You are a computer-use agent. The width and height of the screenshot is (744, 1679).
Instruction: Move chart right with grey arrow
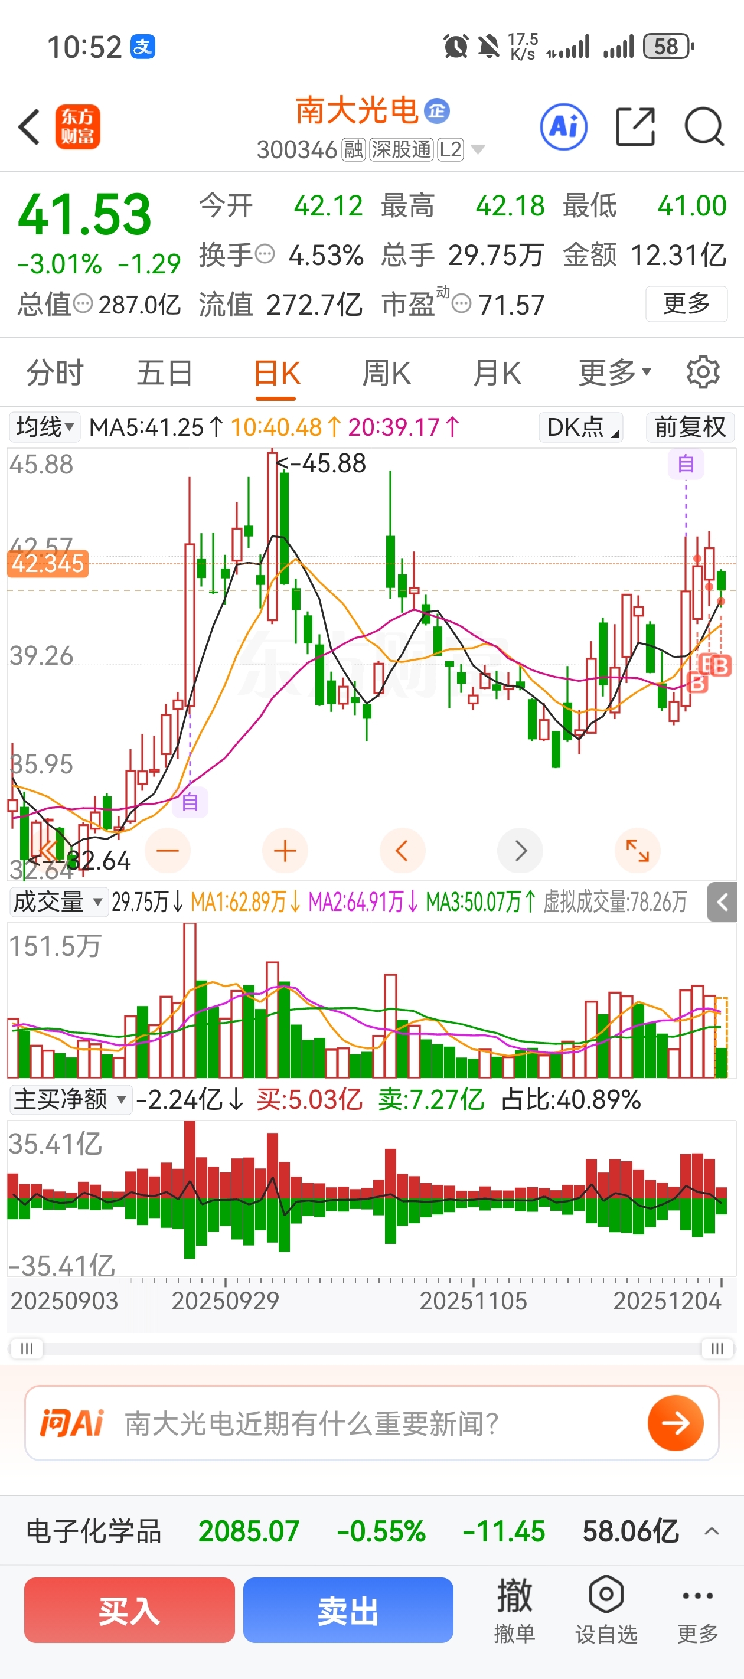pos(520,850)
